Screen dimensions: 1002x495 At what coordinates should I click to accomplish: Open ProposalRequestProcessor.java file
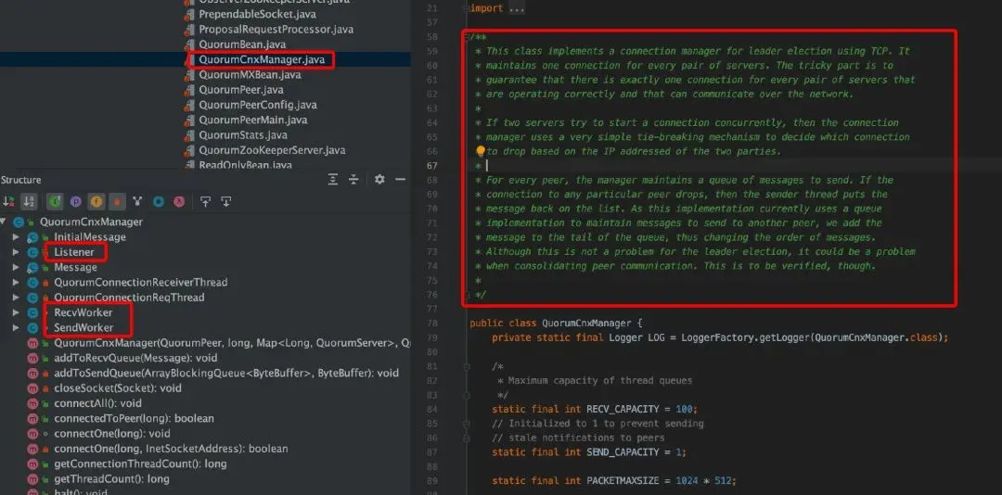[x=276, y=30]
